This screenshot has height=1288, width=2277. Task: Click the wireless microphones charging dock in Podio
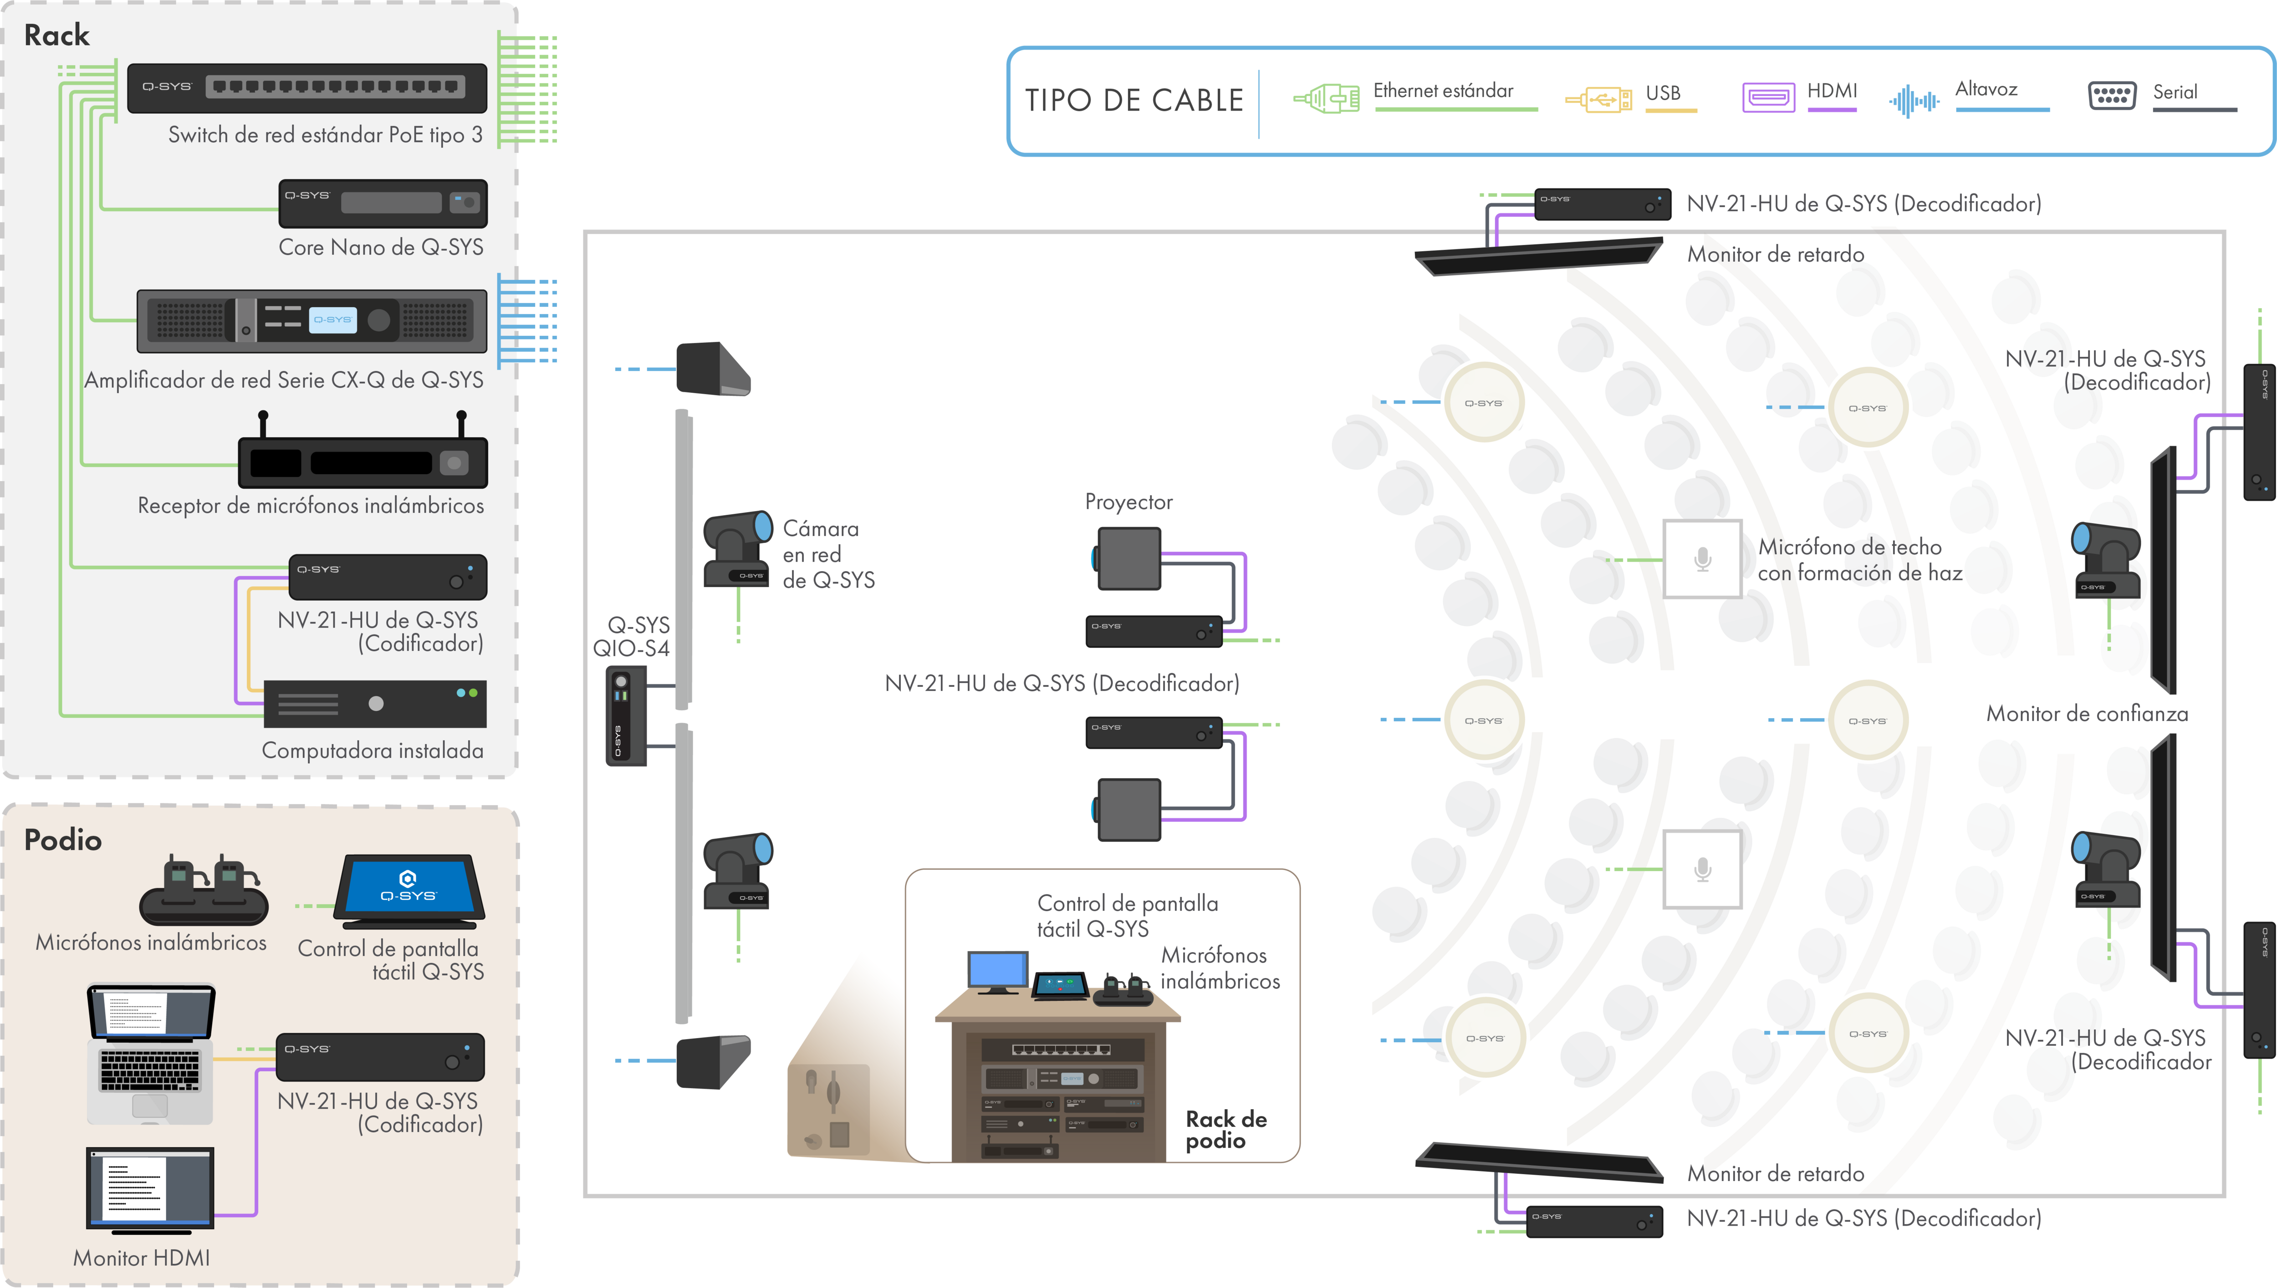click(x=204, y=891)
